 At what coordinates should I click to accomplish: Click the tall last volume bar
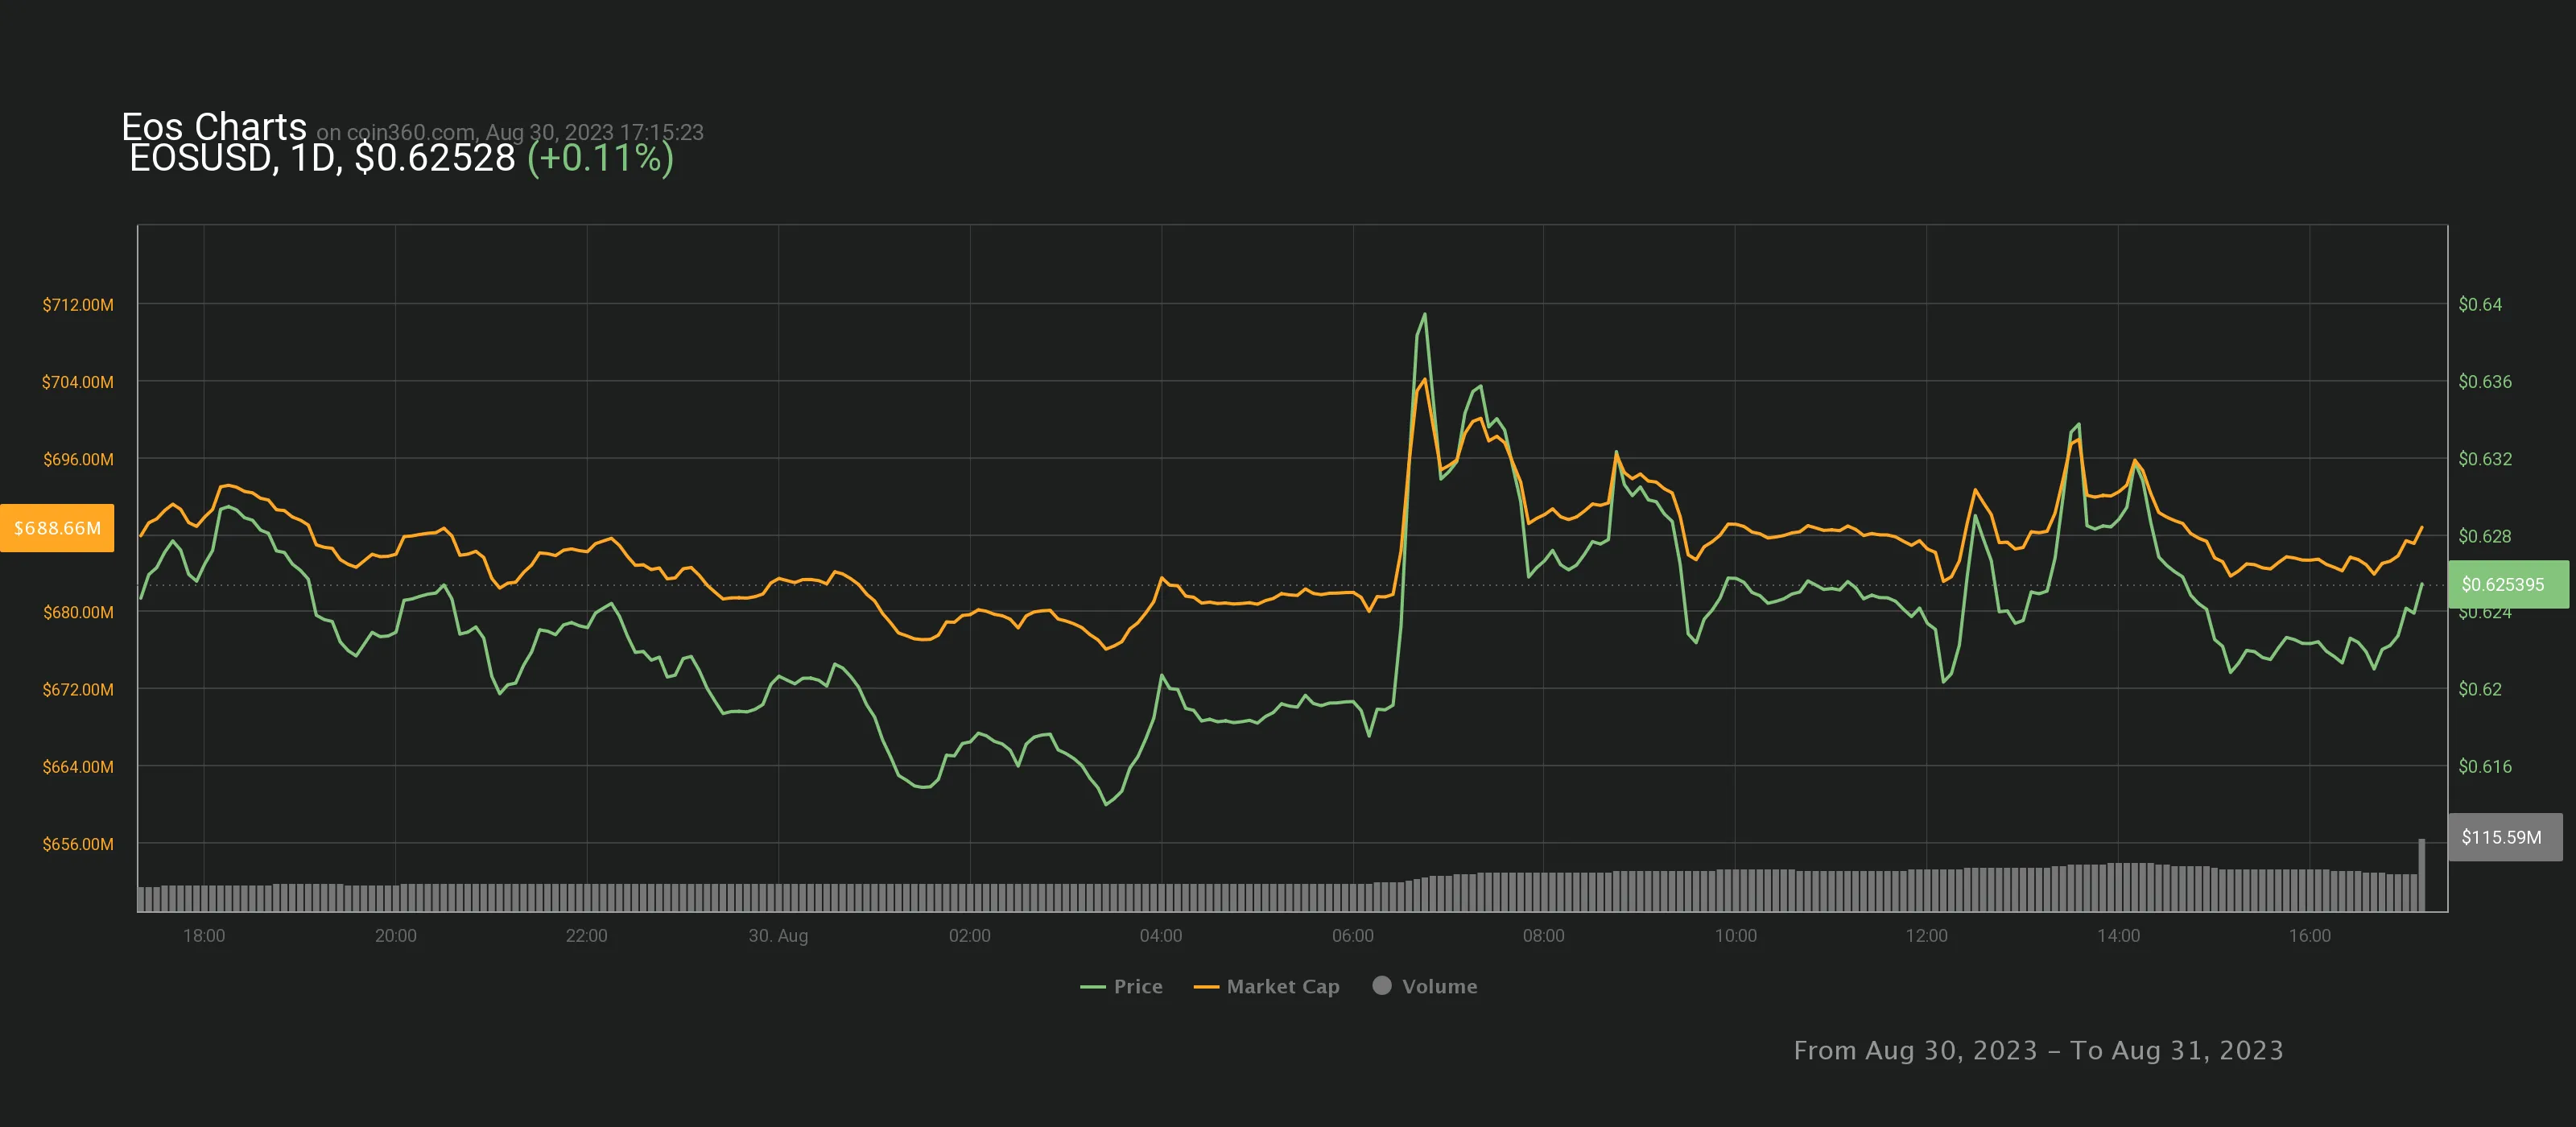coord(2421,875)
